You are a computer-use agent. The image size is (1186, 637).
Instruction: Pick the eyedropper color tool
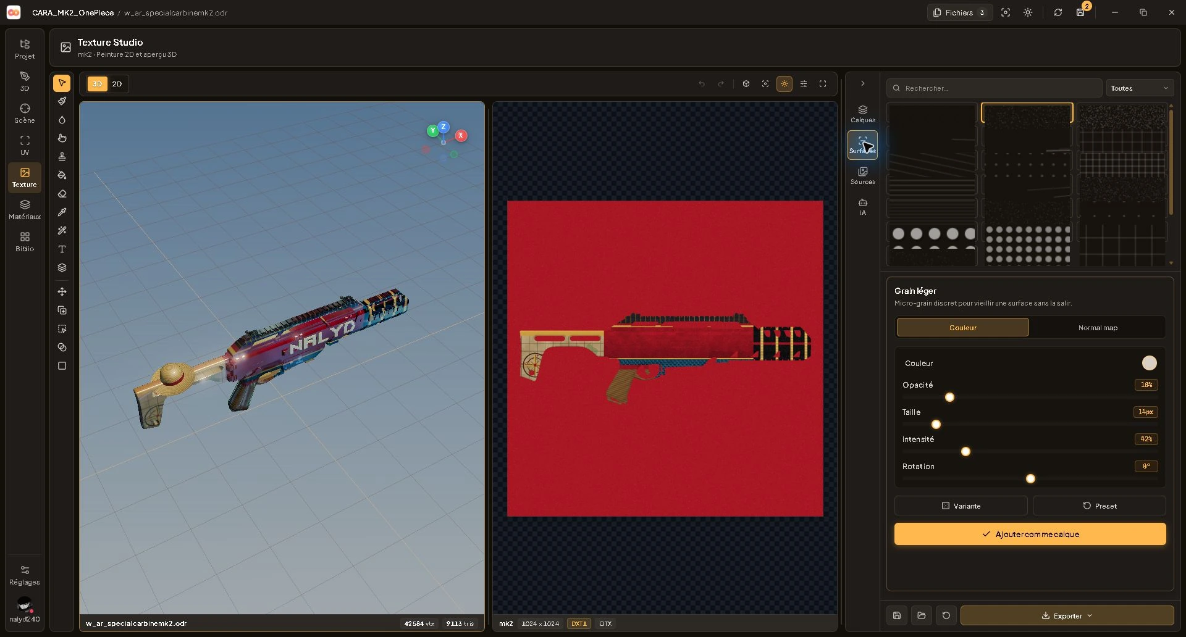(62, 212)
